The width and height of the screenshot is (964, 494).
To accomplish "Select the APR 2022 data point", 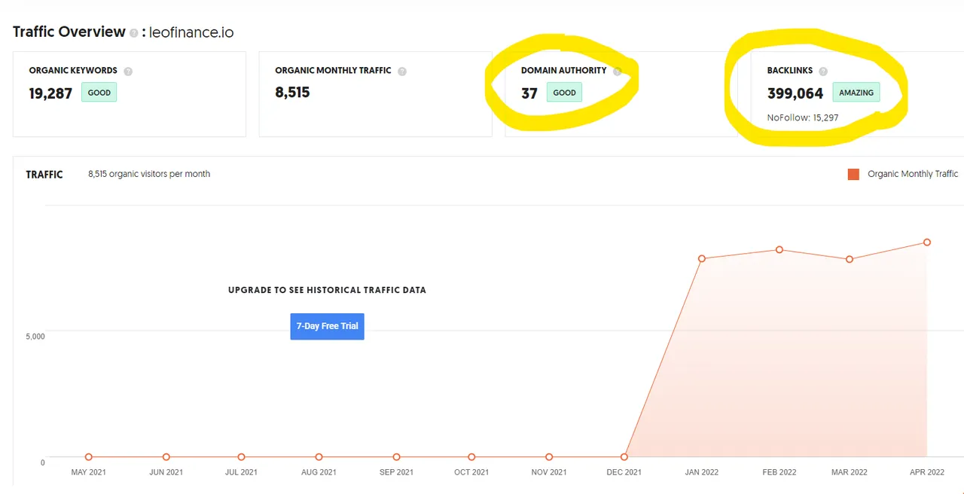I will (x=927, y=242).
